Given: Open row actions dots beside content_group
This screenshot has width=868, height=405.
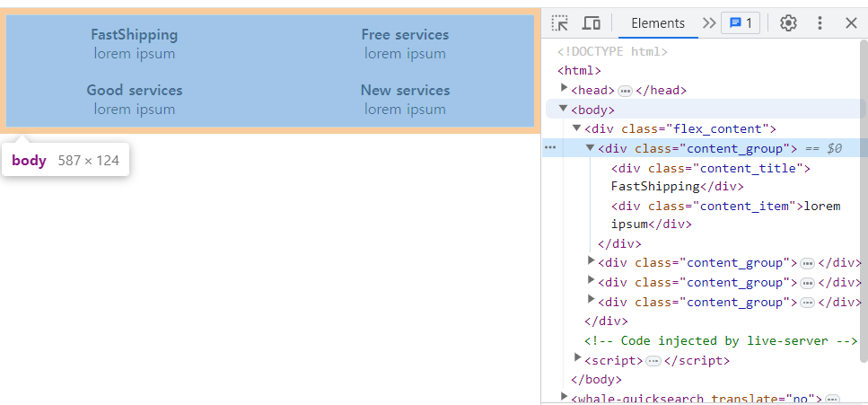Looking at the screenshot, I should (x=550, y=148).
